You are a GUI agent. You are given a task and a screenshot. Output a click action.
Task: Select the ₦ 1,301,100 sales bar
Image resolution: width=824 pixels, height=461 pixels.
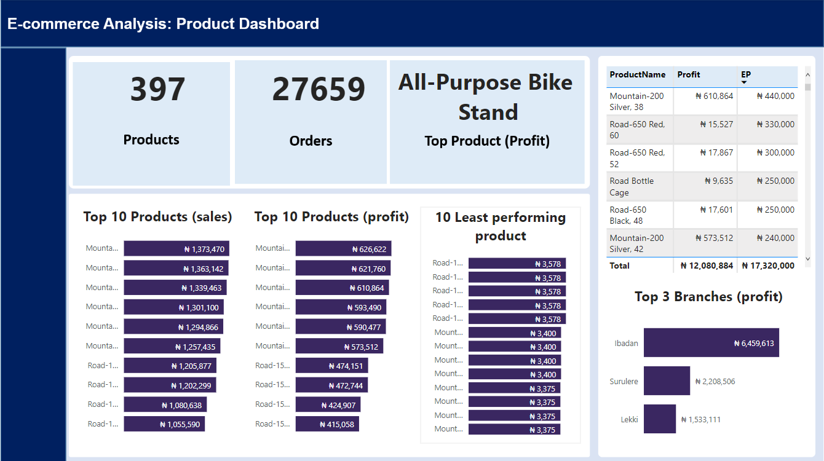[173, 307]
